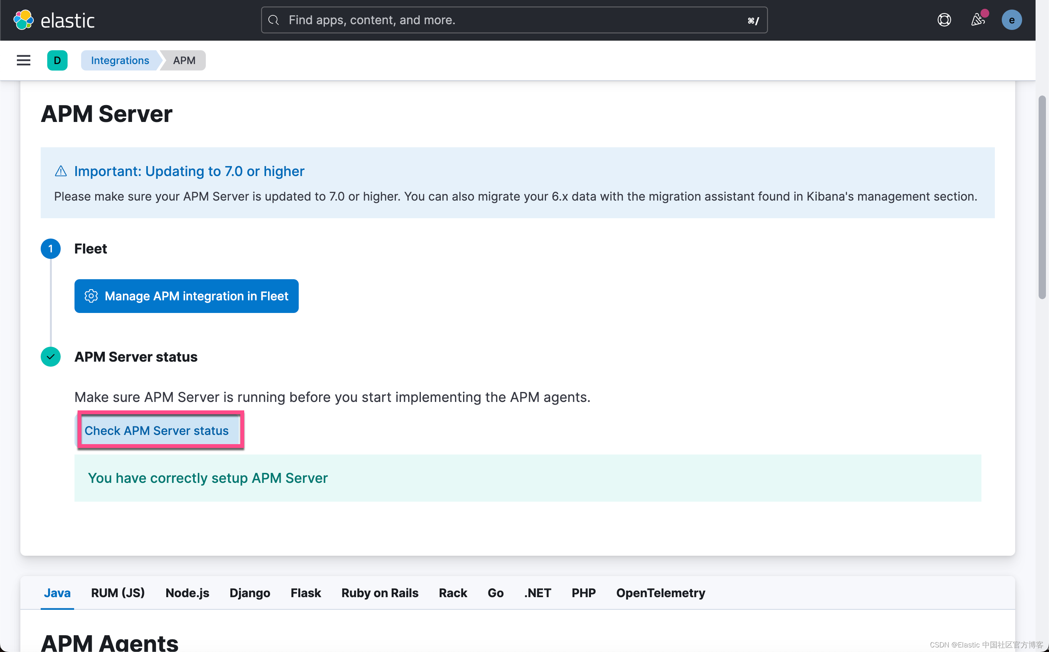Switch to the RUM (JS) tab
Image resolution: width=1049 pixels, height=652 pixels.
118,593
